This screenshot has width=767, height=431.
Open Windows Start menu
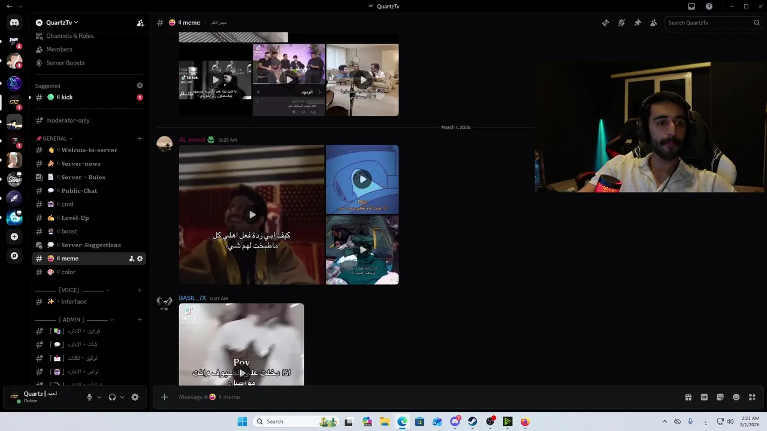tap(242, 421)
